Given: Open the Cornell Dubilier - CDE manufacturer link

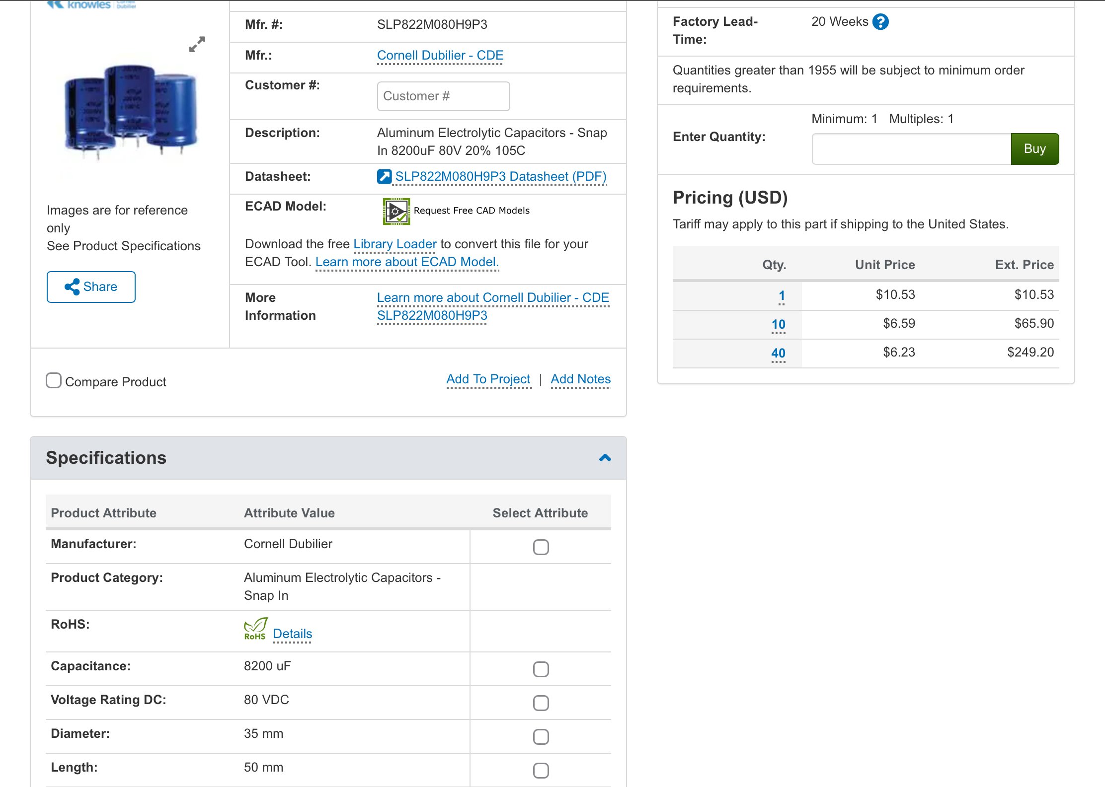Looking at the screenshot, I should tap(440, 56).
